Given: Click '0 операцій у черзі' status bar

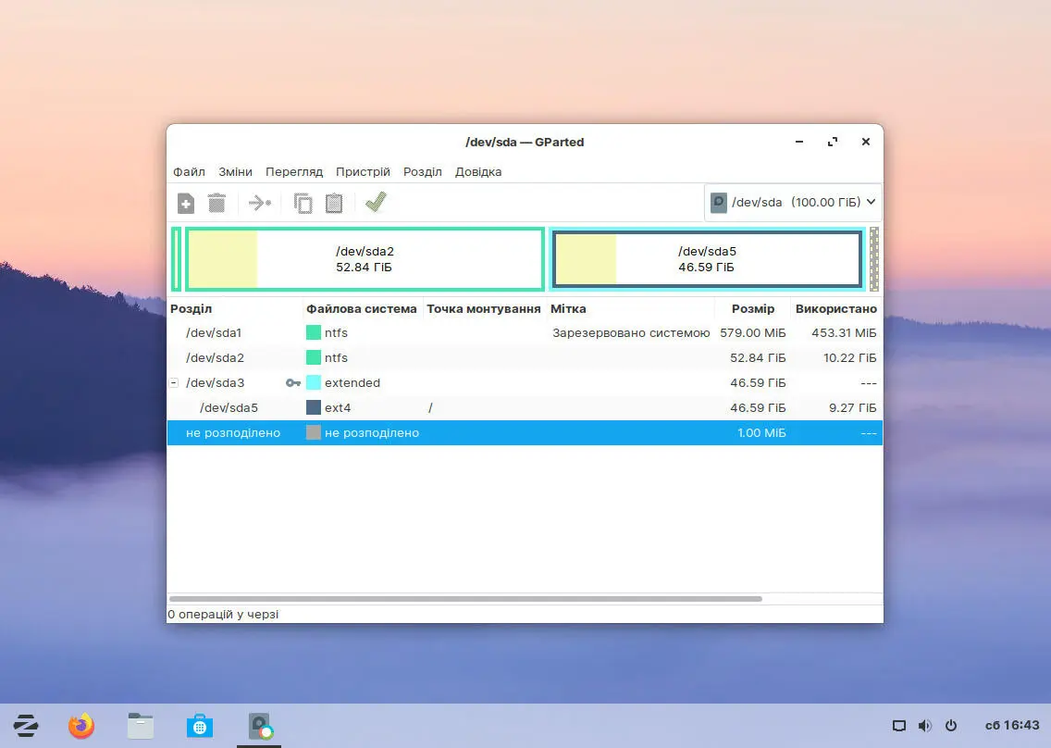Looking at the screenshot, I should click(x=223, y=614).
